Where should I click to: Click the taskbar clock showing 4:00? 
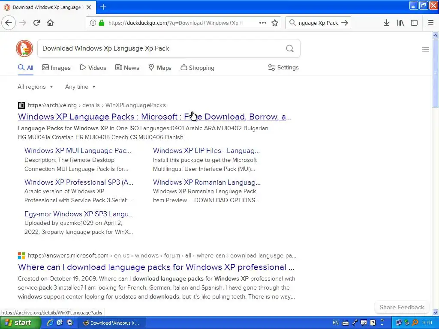pos(427,323)
